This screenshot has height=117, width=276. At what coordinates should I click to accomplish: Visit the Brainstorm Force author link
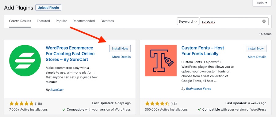[198, 89]
